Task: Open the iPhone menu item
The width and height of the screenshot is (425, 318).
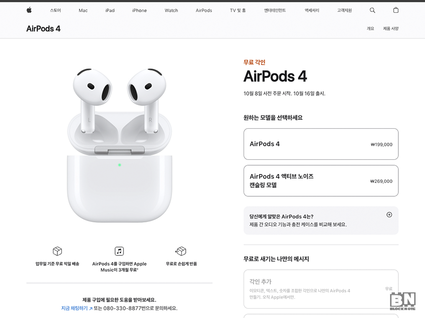Action: click(139, 10)
